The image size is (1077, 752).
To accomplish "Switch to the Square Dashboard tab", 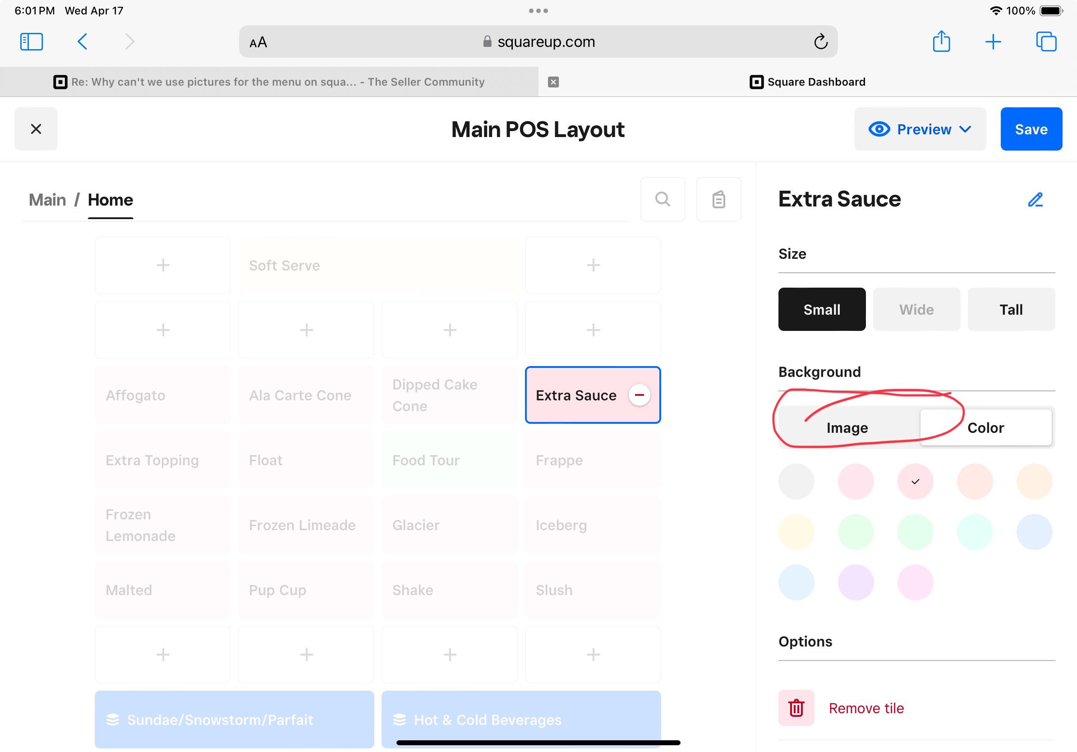I will click(x=807, y=82).
